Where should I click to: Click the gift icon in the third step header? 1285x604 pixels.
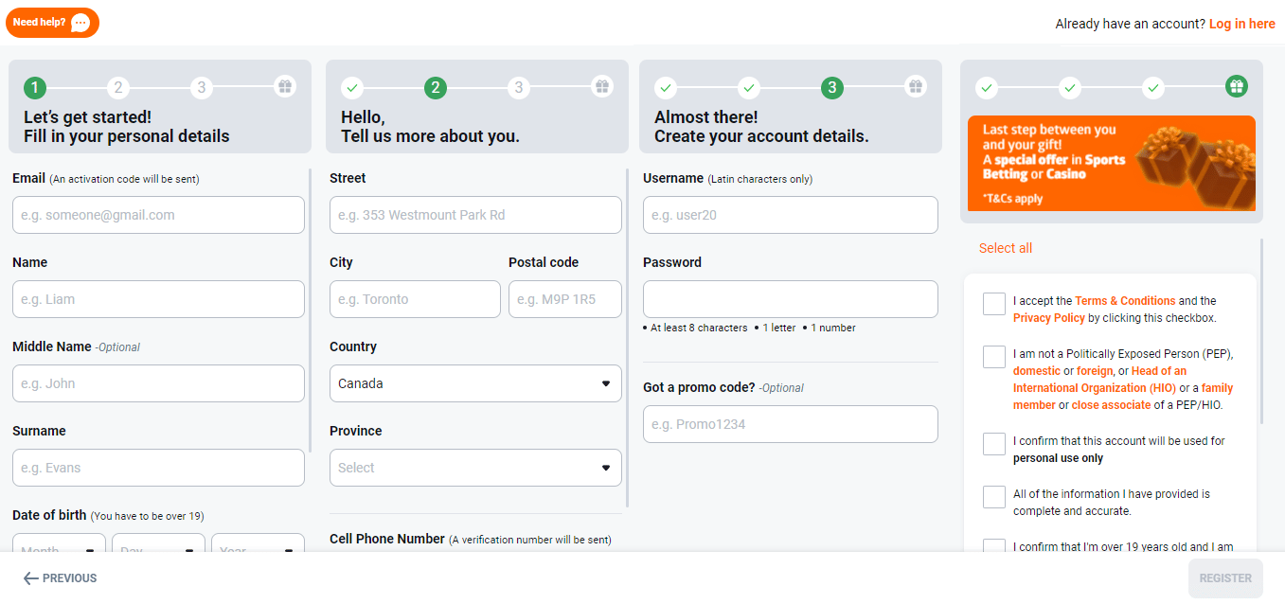point(915,87)
